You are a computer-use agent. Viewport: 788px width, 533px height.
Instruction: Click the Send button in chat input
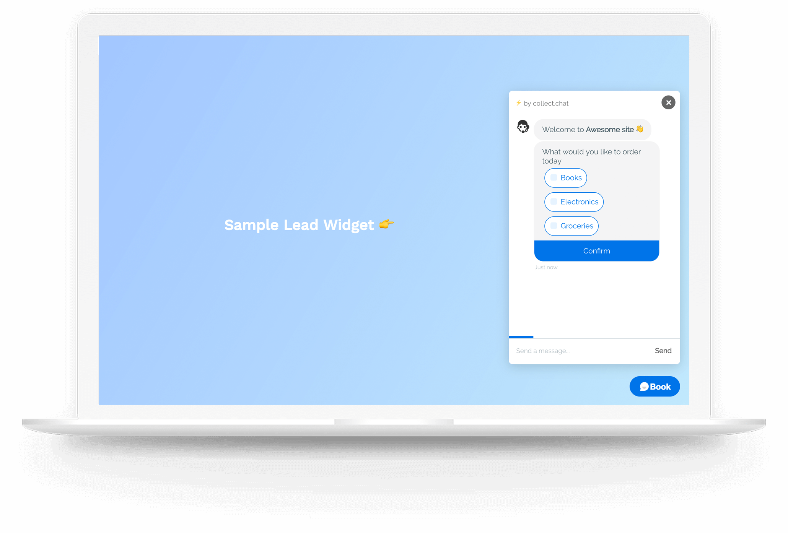(663, 350)
